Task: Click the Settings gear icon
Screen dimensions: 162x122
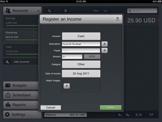Action: pos(7,114)
